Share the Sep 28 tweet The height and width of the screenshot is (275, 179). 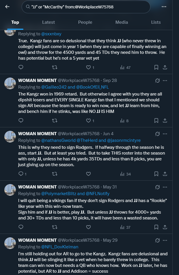click(x=165, y=120)
